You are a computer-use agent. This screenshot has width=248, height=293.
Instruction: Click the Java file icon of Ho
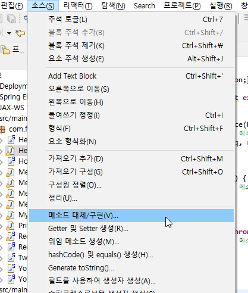tap(11, 161)
